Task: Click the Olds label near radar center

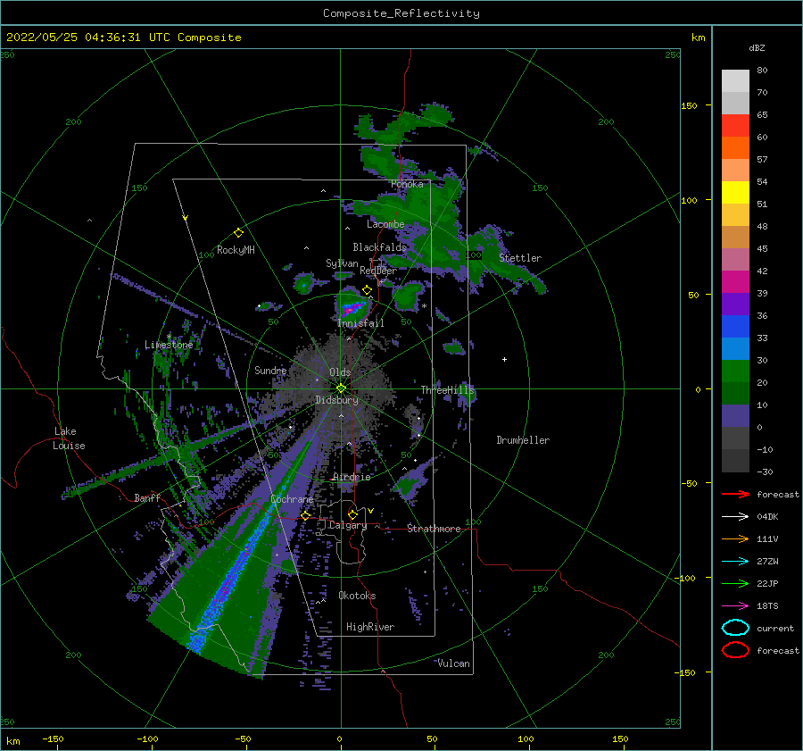Action: pyautogui.click(x=340, y=372)
